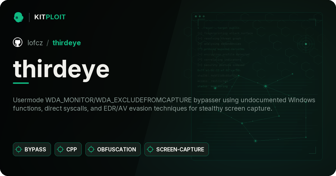Viewport: 336px width, 176px height.
Task: Select the BYPASS tag
Action: [x=32, y=149]
